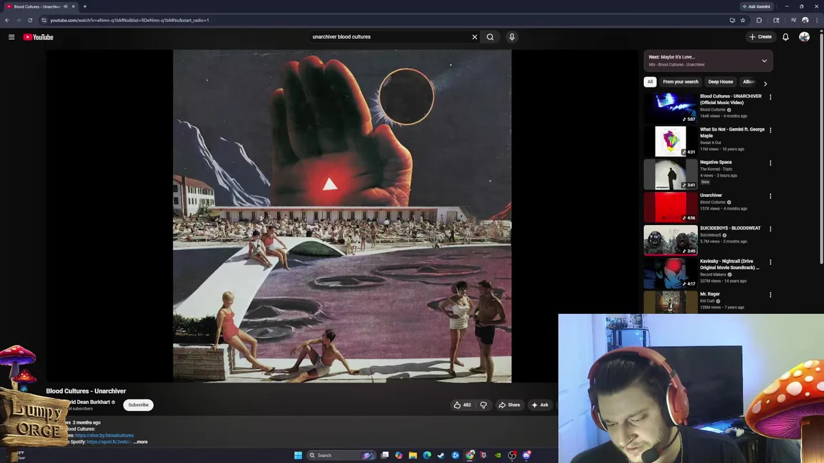The height and width of the screenshot is (463, 824).
Task: Go to YouTube home via logo
Action: pyautogui.click(x=38, y=37)
